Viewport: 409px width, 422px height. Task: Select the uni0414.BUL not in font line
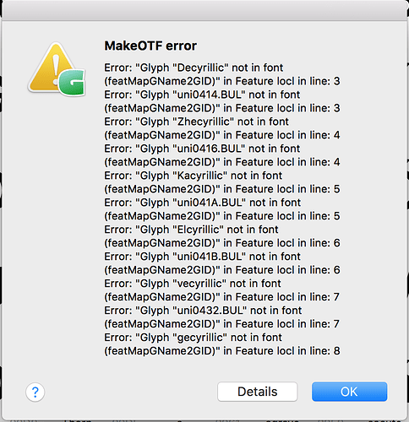click(x=202, y=95)
